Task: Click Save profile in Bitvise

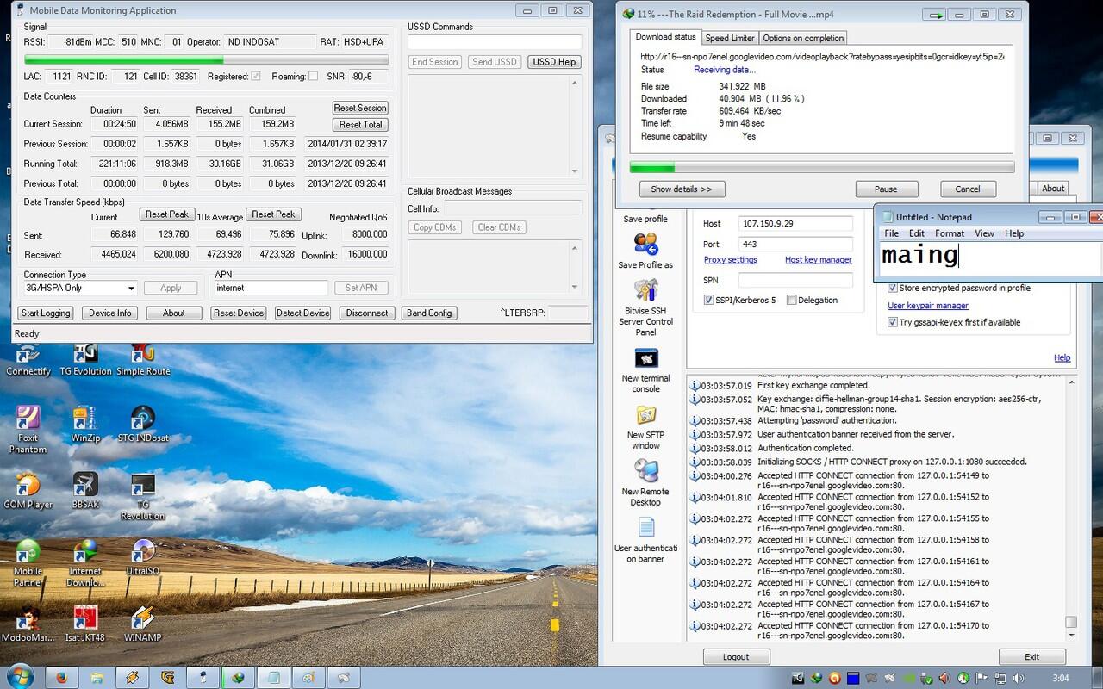Action: click(x=645, y=219)
